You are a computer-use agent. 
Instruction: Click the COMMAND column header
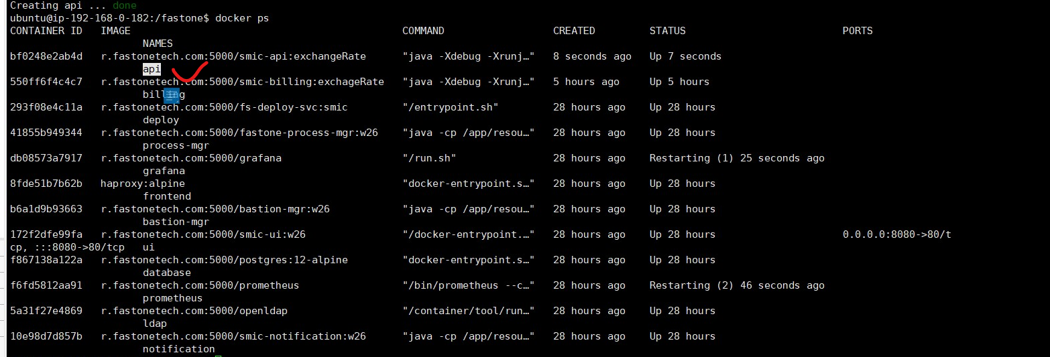pos(423,31)
